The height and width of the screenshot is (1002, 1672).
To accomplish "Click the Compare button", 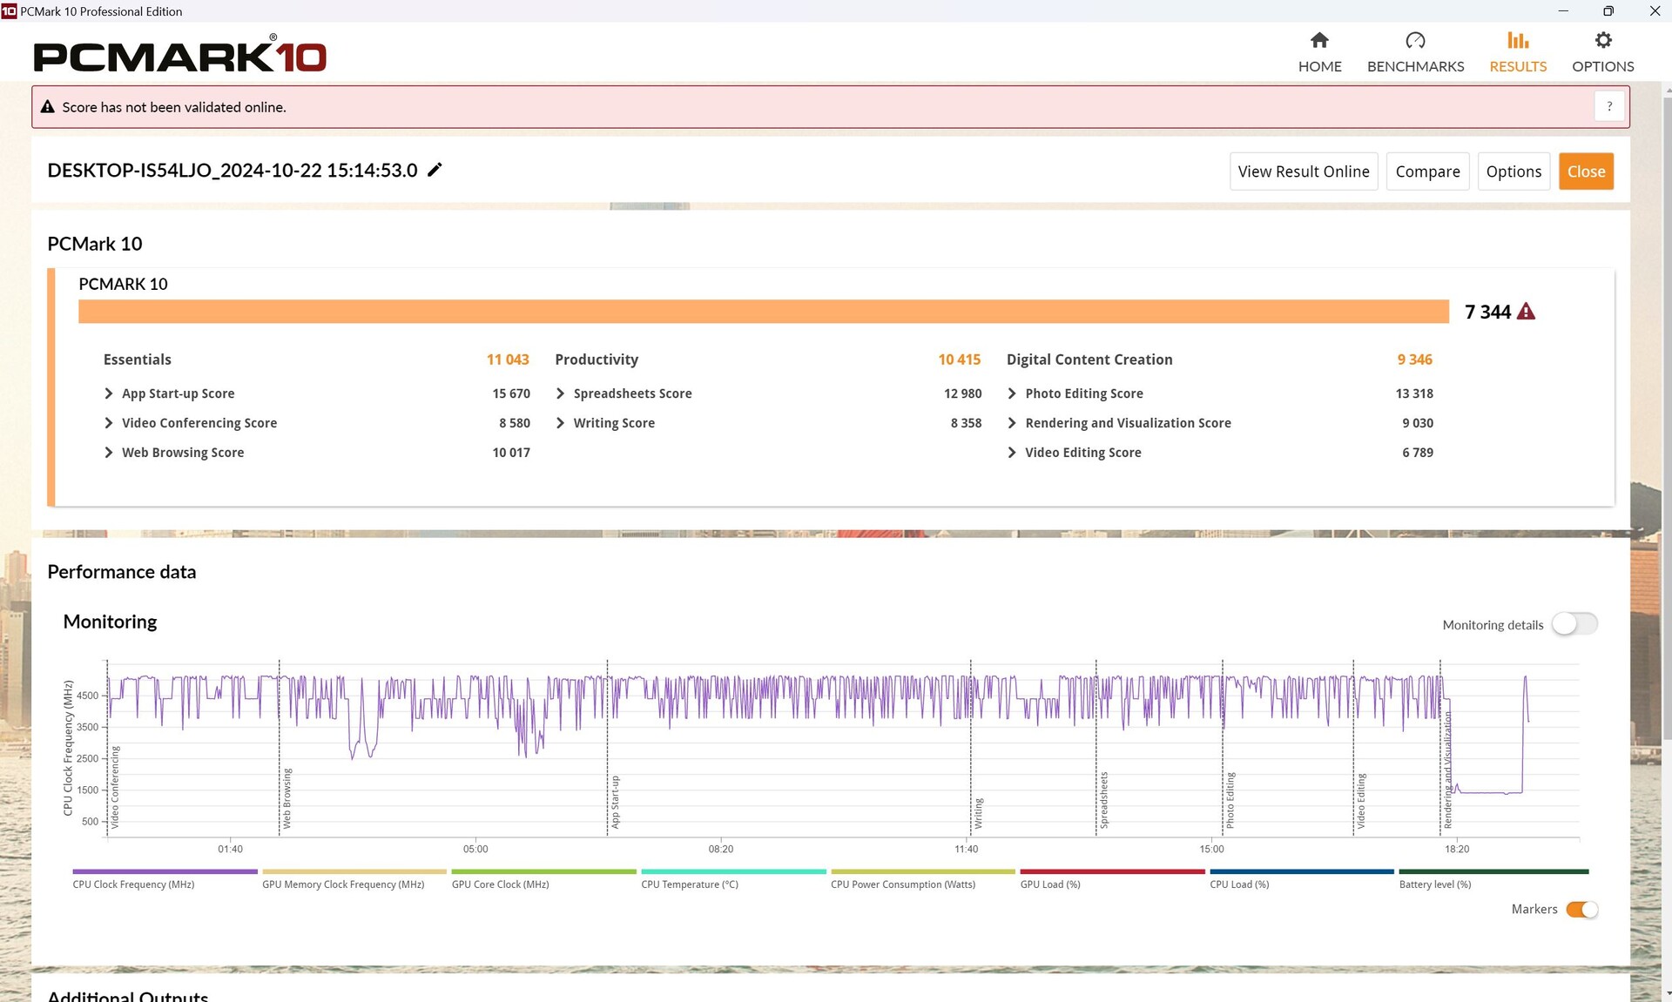I will [x=1427, y=171].
